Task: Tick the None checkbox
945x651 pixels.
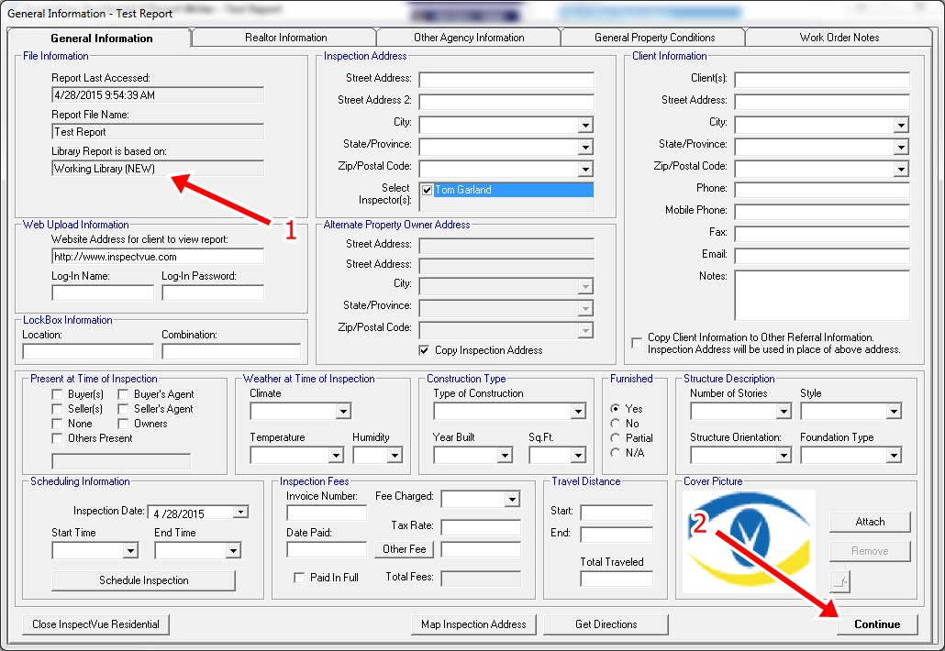Action: tap(57, 424)
